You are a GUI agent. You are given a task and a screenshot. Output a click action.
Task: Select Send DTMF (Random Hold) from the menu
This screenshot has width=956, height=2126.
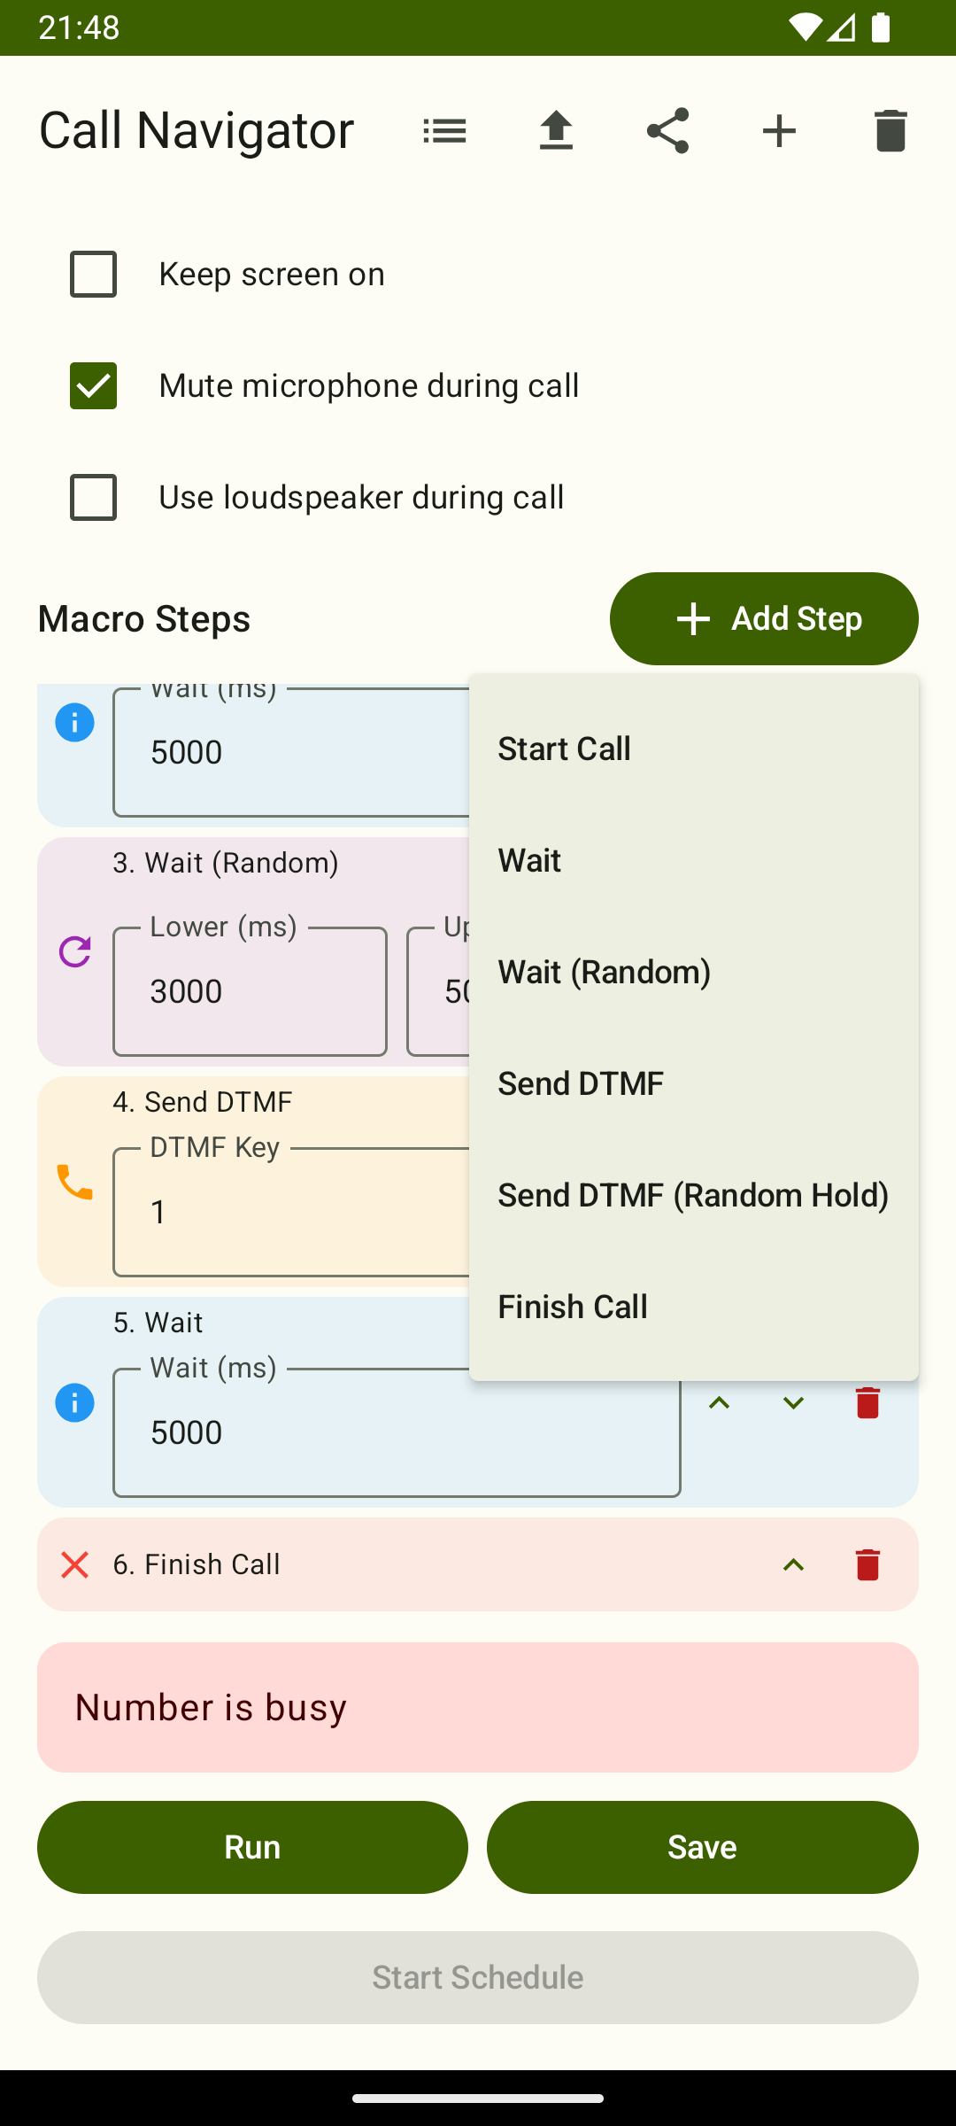pos(694,1194)
